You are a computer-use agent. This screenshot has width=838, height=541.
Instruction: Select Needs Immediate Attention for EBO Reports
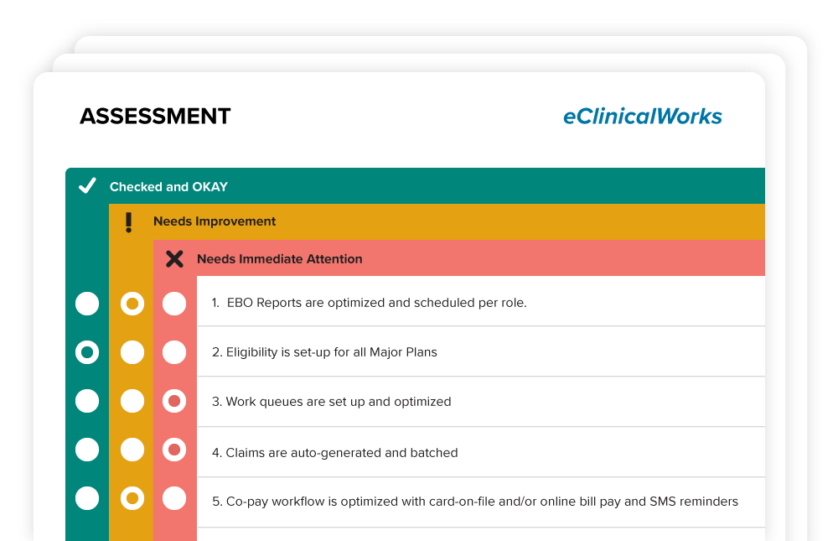coord(174,304)
